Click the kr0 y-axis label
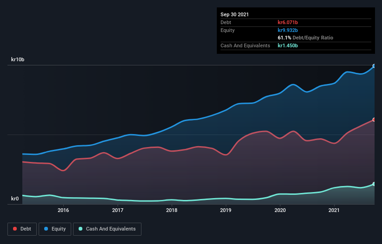The width and height of the screenshot is (382, 244). [15, 199]
